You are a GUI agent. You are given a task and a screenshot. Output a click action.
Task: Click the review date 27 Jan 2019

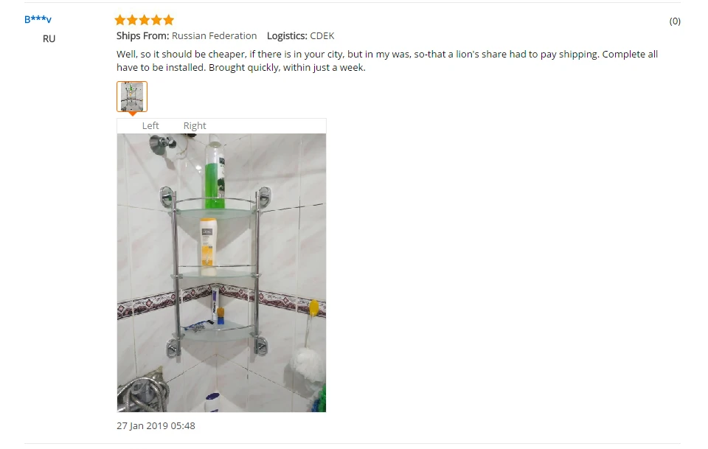pyautogui.click(x=156, y=426)
